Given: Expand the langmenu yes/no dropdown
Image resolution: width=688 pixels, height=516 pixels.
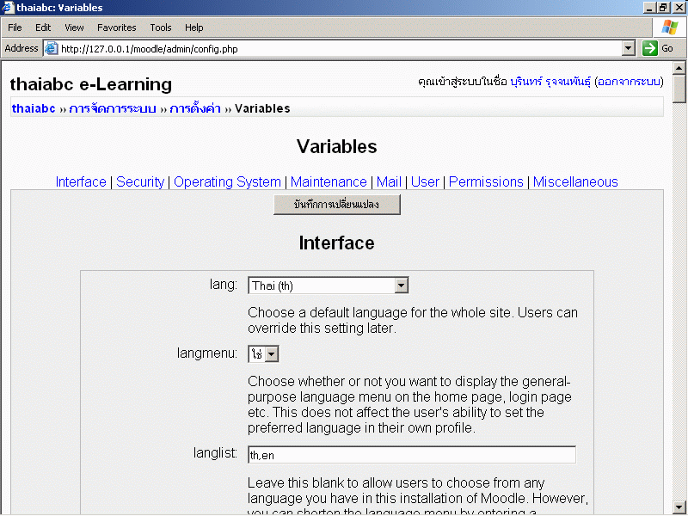Looking at the screenshot, I should 271,354.
